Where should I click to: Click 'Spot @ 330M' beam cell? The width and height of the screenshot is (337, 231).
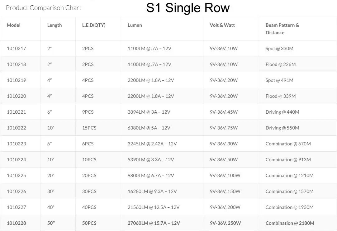coord(279,48)
